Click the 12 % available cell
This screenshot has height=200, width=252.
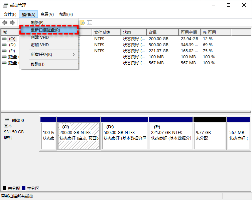pos(208,39)
